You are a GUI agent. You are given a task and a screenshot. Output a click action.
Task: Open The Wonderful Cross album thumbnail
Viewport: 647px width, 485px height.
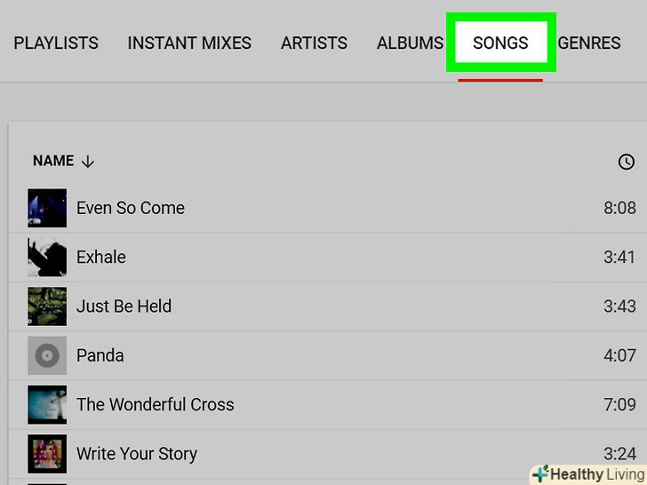click(47, 404)
